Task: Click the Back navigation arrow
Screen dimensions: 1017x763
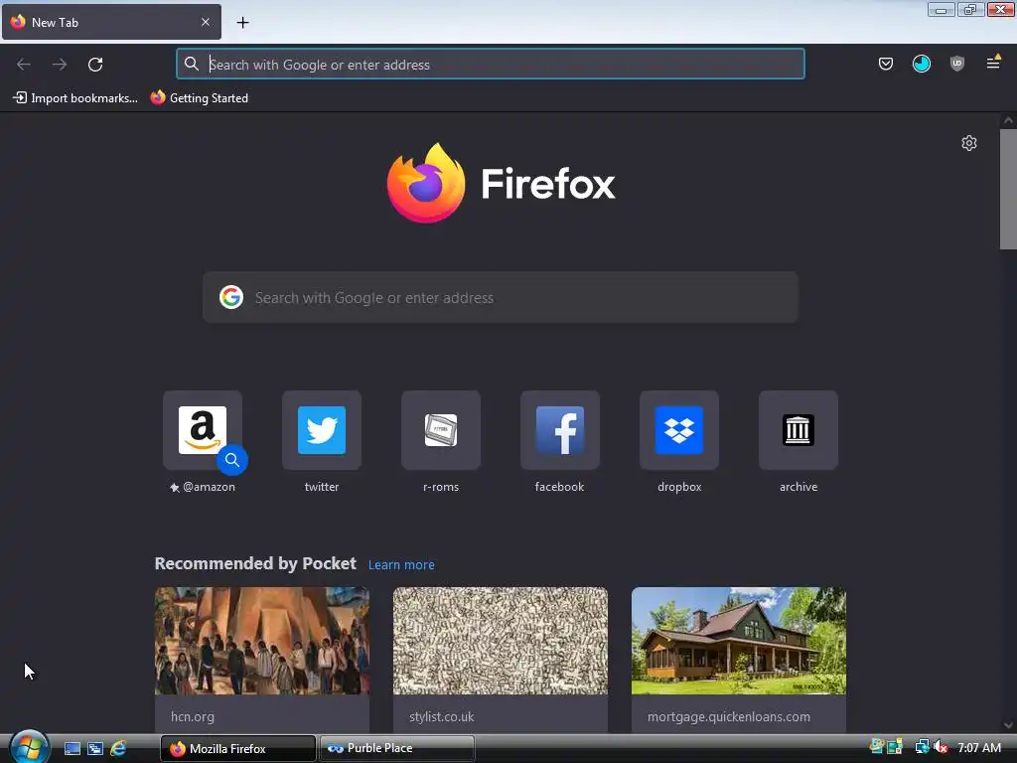Action: 24,65
